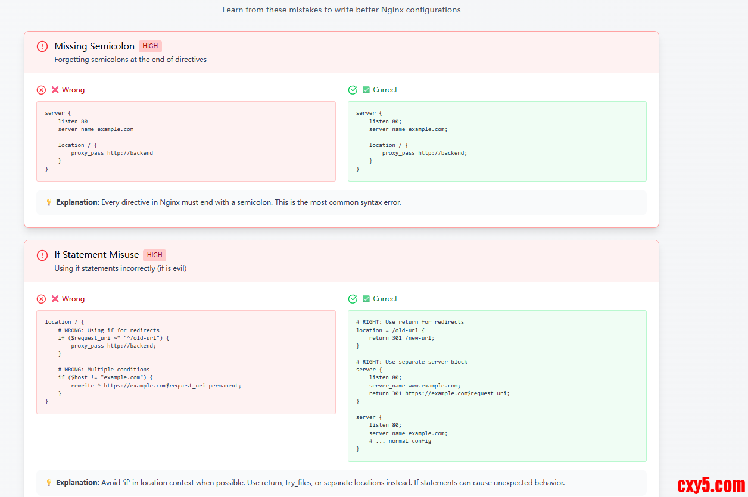Screen dimensions: 748x497
Task: Click the circled checkmark icon in Missing Semicolon's Correct header
Action: point(353,90)
